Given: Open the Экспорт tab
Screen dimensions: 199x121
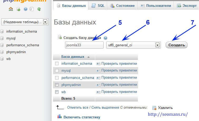Looking at the screenshot, I should tap(186, 6).
